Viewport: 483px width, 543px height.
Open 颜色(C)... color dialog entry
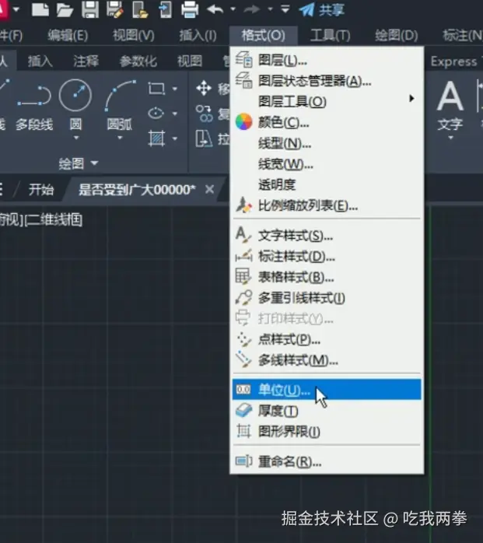pos(327,123)
